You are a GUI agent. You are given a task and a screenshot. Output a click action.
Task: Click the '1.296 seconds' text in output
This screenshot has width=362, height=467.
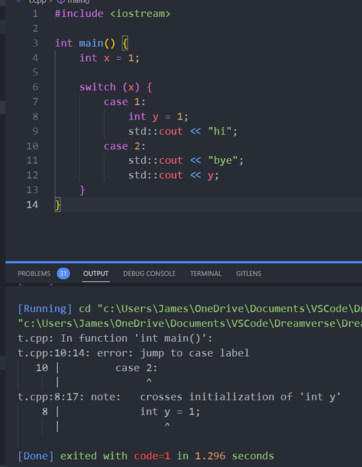click(234, 456)
